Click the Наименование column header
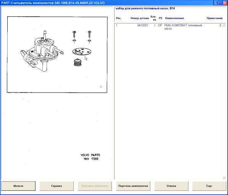The width and height of the screenshot is (228, 195). click(175, 18)
